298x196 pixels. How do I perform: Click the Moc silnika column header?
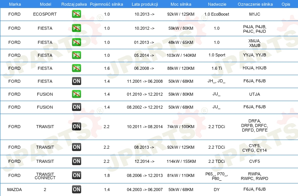tap(181, 4)
